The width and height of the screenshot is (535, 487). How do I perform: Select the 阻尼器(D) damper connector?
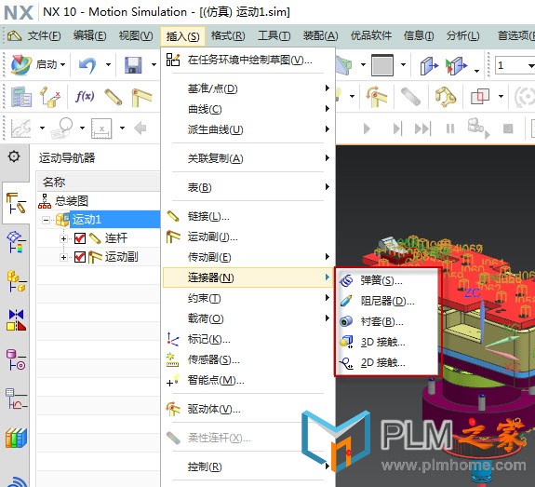388,301
